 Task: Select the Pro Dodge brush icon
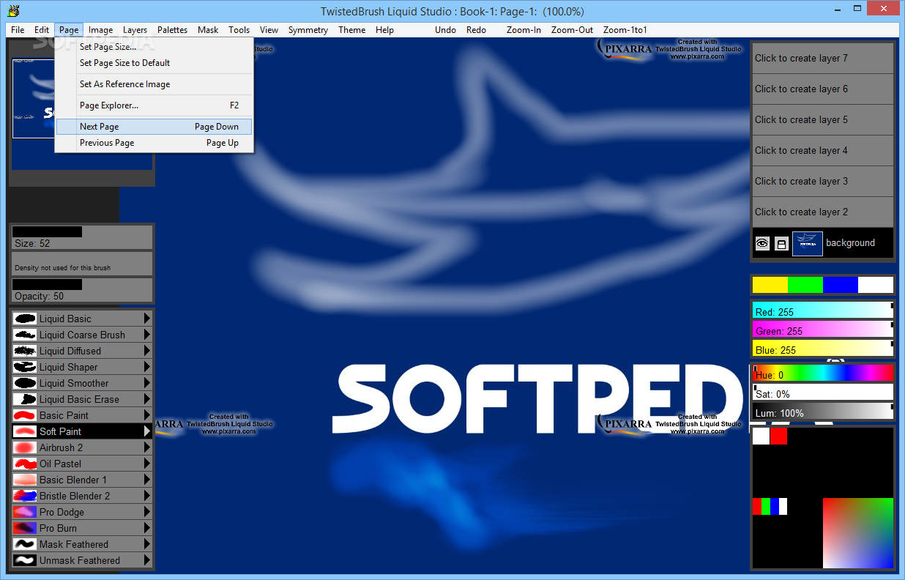point(25,512)
